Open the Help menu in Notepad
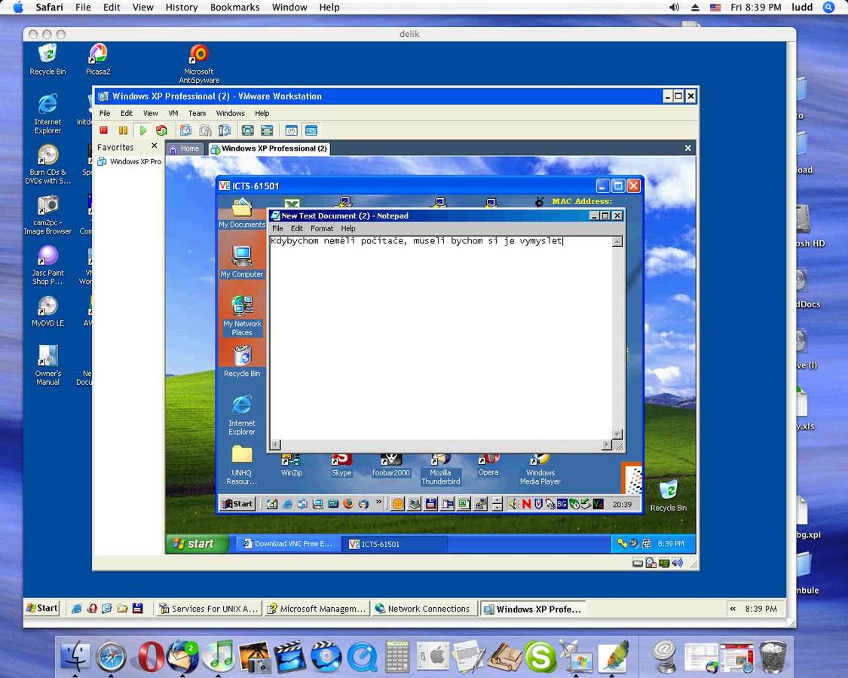 click(x=348, y=229)
